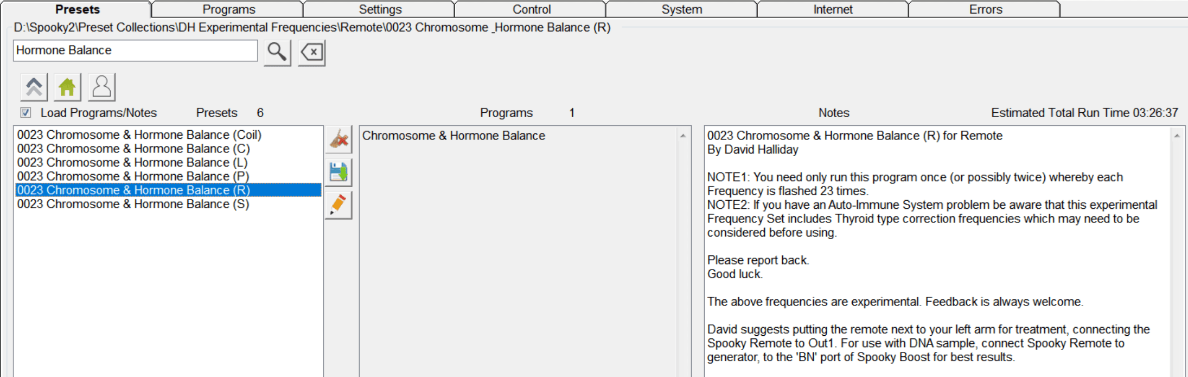1188x377 pixels.
Task: Edit the preset using pencil icon
Action: click(338, 205)
